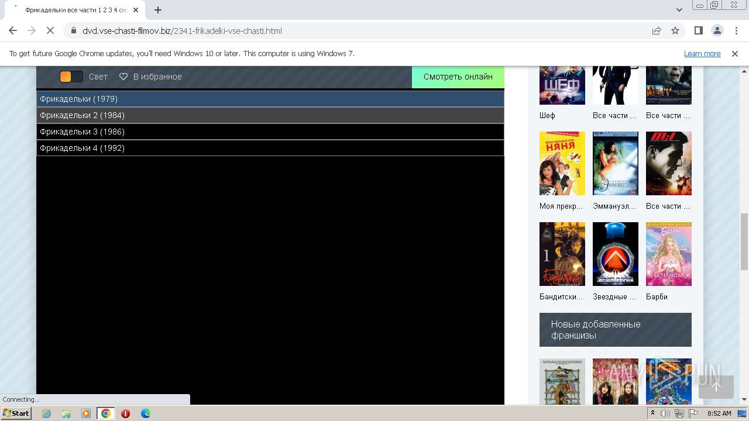The width and height of the screenshot is (749, 421).
Task: Select Фрикадельки 3 (1986) in playlist
Action: [270, 132]
